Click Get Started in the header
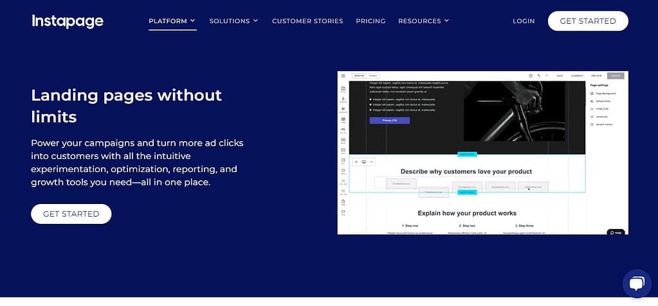 click(x=588, y=21)
